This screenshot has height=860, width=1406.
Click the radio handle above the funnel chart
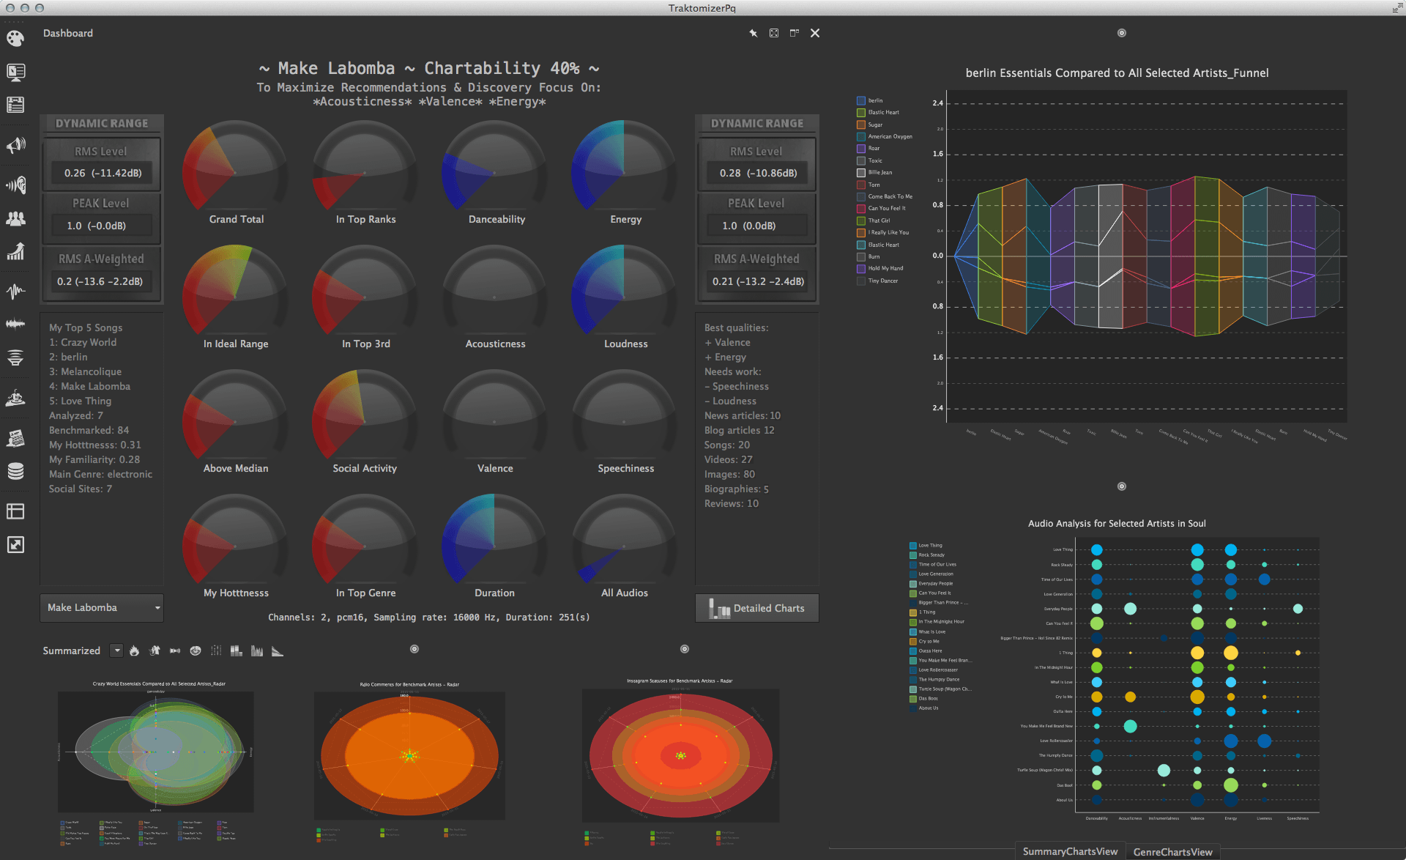pyautogui.click(x=1121, y=33)
